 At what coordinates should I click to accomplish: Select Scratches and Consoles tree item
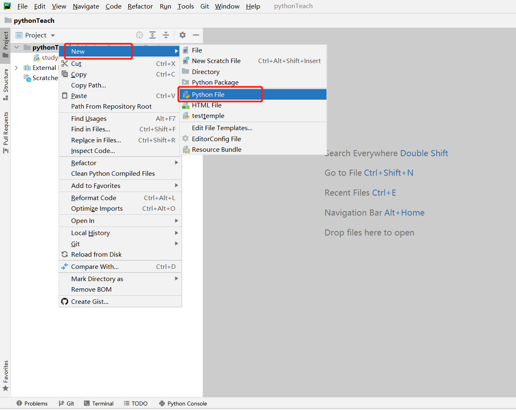pyautogui.click(x=41, y=78)
